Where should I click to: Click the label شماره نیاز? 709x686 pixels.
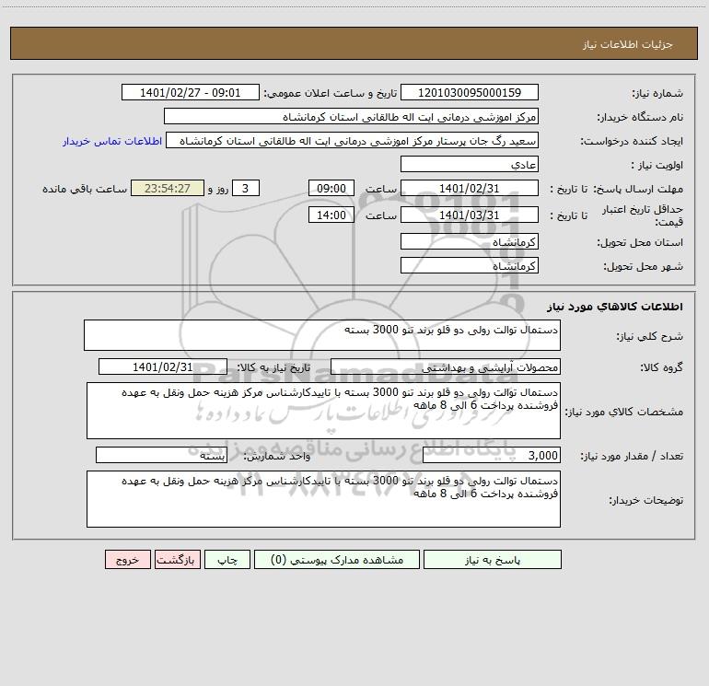click(x=657, y=93)
